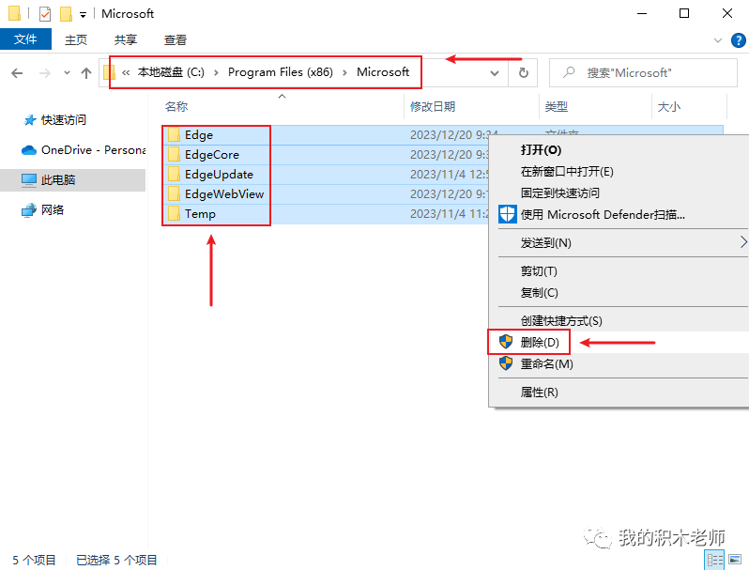Expand hidden path with double-chevron
The height and width of the screenshot is (570, 749).
pyautogui.click(x=126, y=72)
